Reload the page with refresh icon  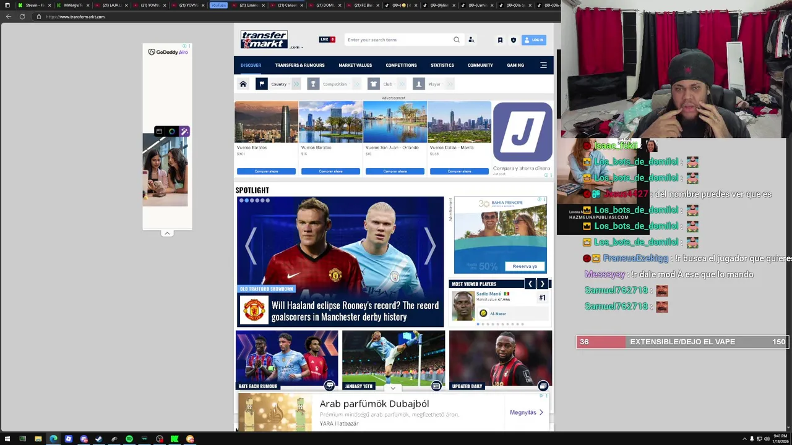pyautogui.click(x=22, y=17)
